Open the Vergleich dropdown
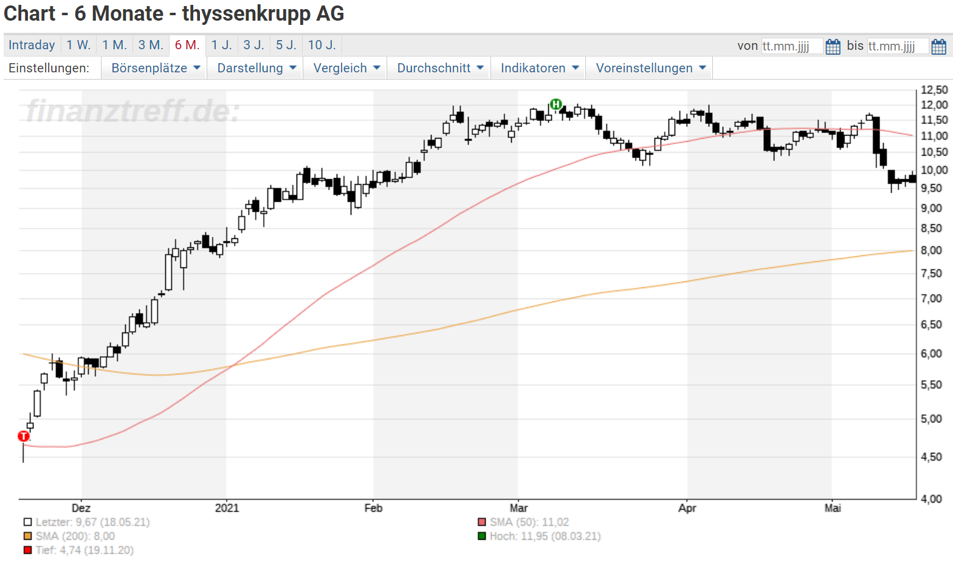The image size is (953, 575). (346, 68)
